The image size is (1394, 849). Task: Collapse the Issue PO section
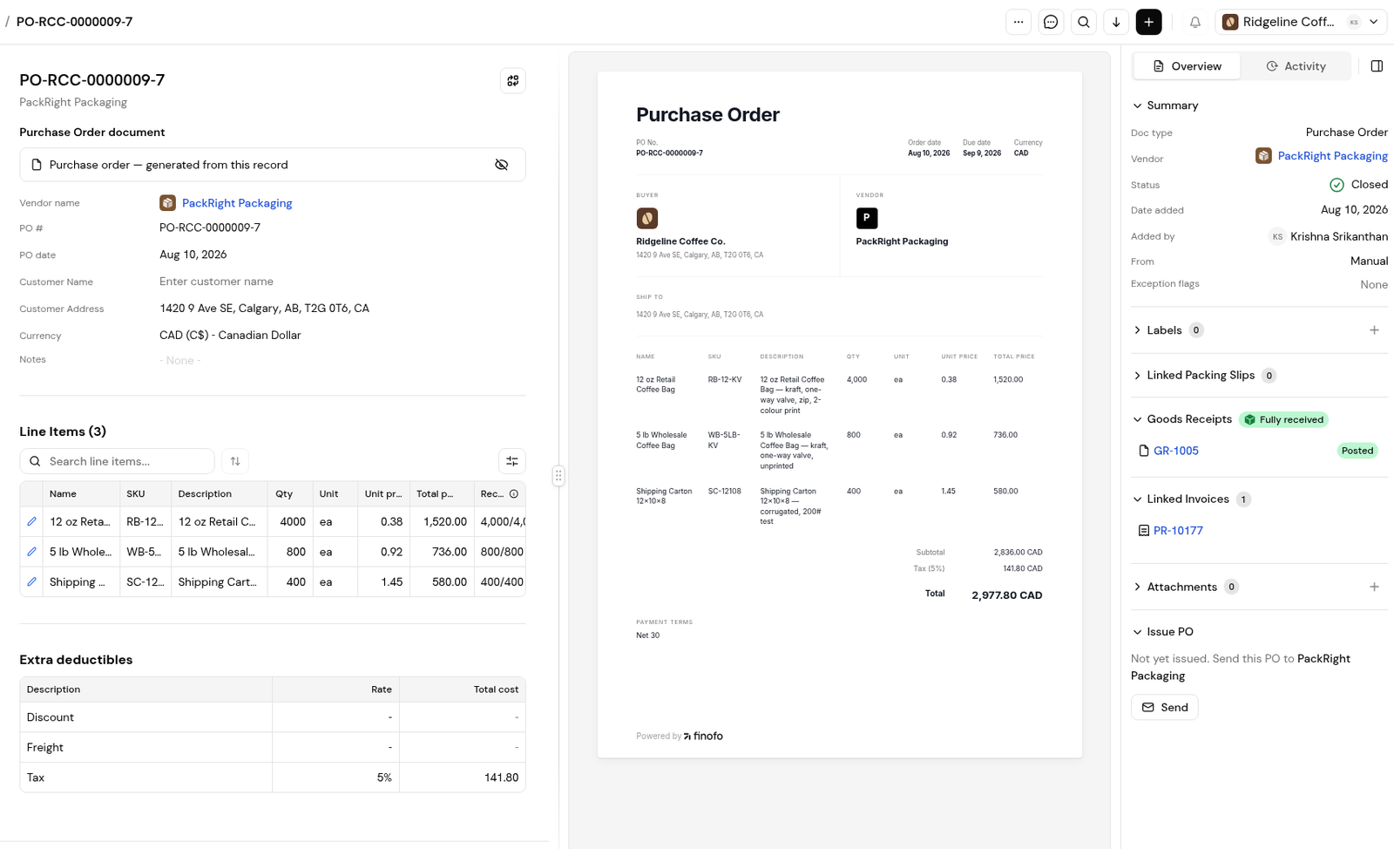point(1162,632)
